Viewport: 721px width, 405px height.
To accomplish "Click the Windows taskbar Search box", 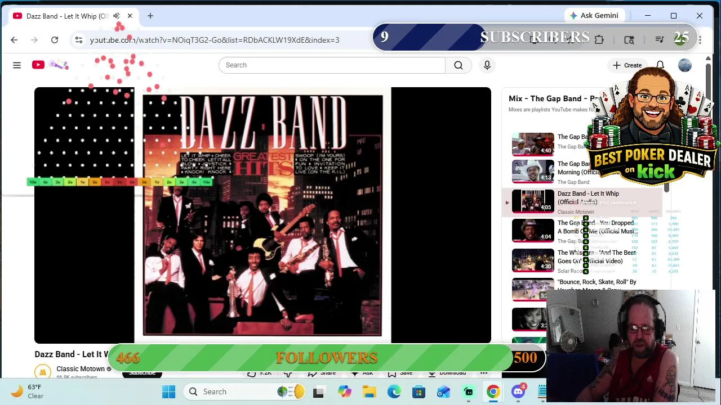I will 246,392.
